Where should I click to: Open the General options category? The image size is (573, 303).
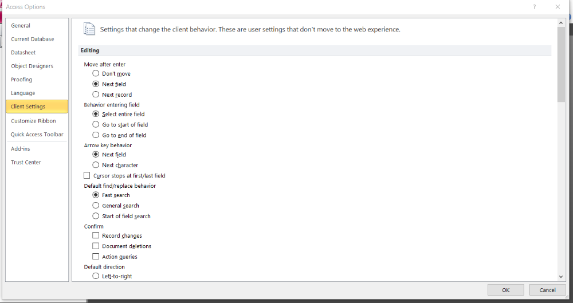pos(21,26)
